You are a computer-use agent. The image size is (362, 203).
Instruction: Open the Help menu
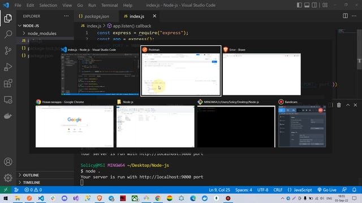(127, 5)
